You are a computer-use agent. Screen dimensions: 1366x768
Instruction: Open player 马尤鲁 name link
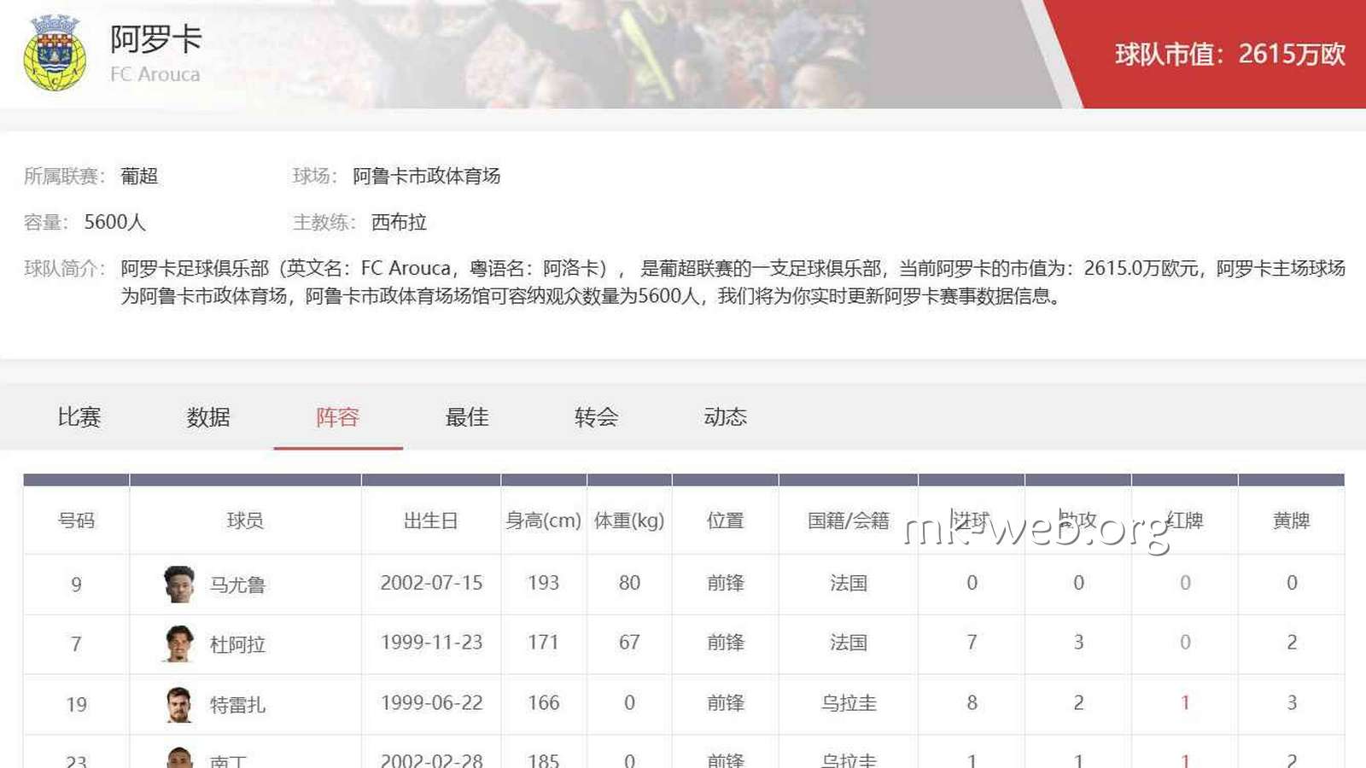tap(237, 585)
